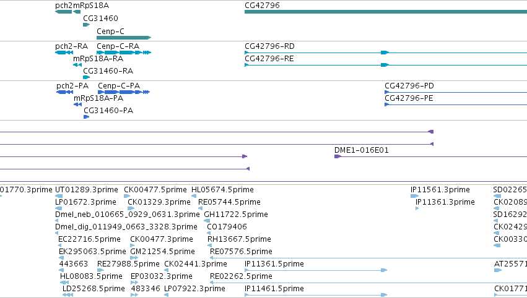Select the IP11361.5prime EST feature
The image size is (527, 298).
(316, 270)
